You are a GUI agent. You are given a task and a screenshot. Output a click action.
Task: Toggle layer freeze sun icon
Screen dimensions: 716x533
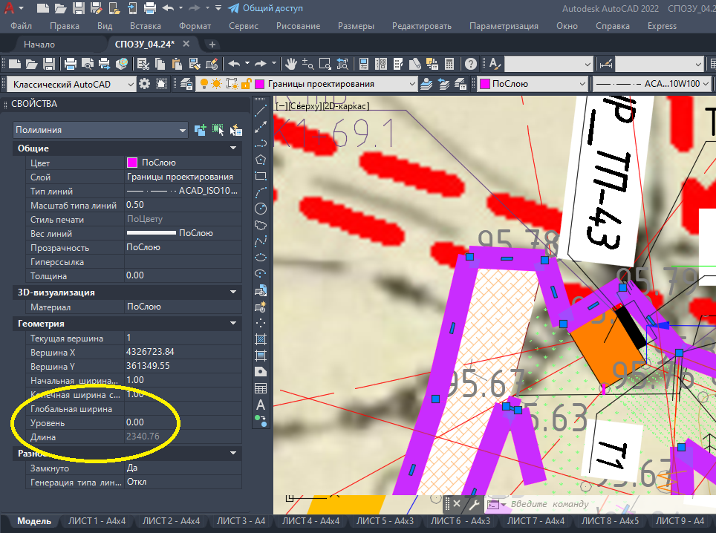click(216, 84)
